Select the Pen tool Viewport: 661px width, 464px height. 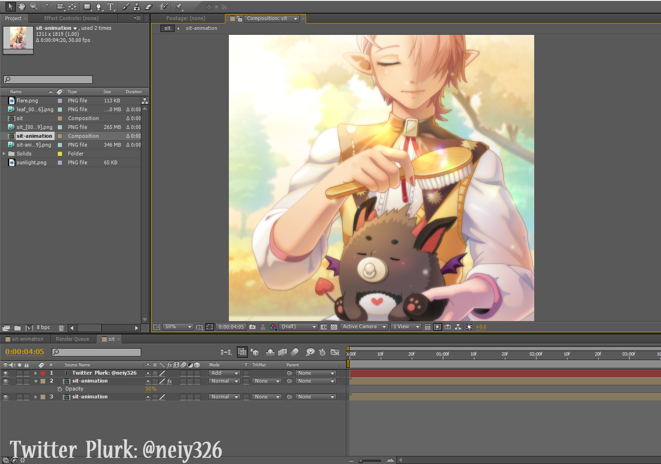click(x=98, y=7)
